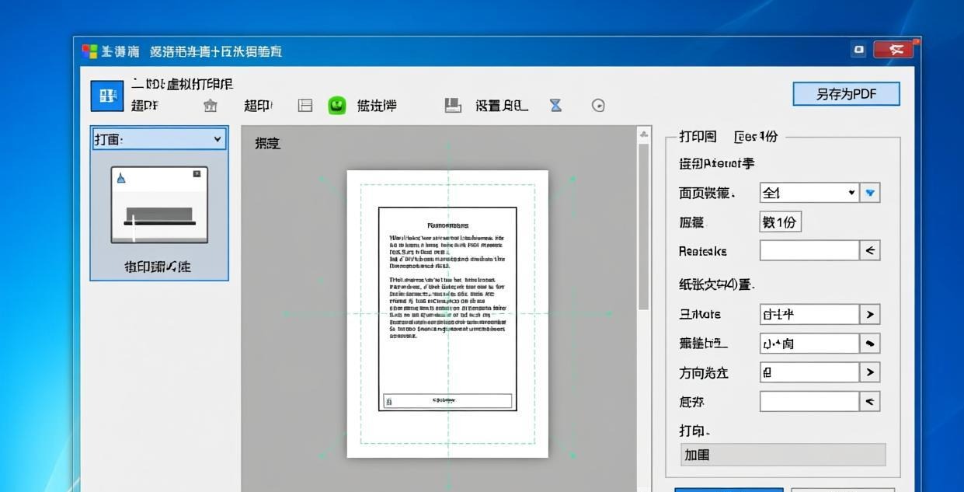The height and width of the screenshot is (492, 964).
Task: Select the printer device thumbnail
Action: point(159,206)
